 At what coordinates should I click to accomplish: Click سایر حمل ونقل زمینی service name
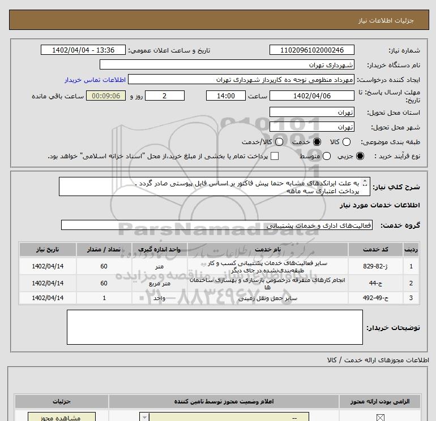click(x=268, y=298)
